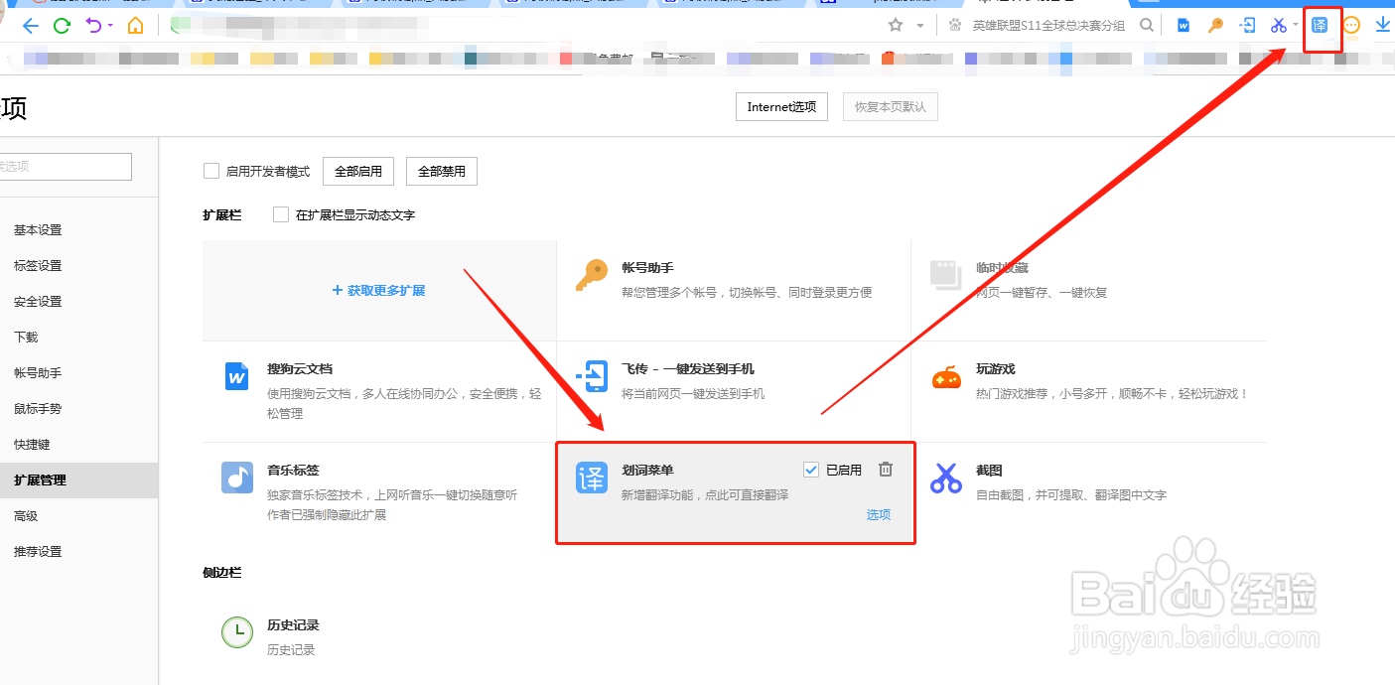Open the orange chat bubble toolbar icon

coord(1351,26)
